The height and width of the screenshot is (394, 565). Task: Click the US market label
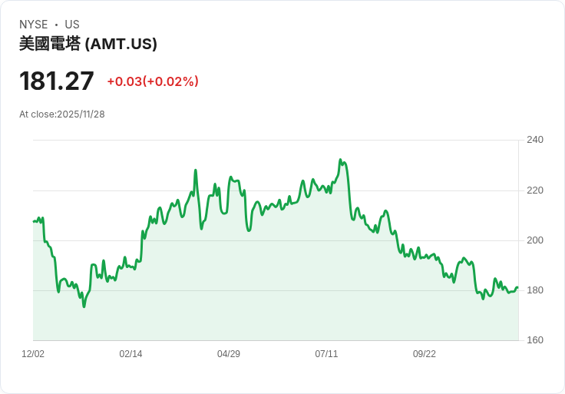pyautogui.click(x=72, y=25)
